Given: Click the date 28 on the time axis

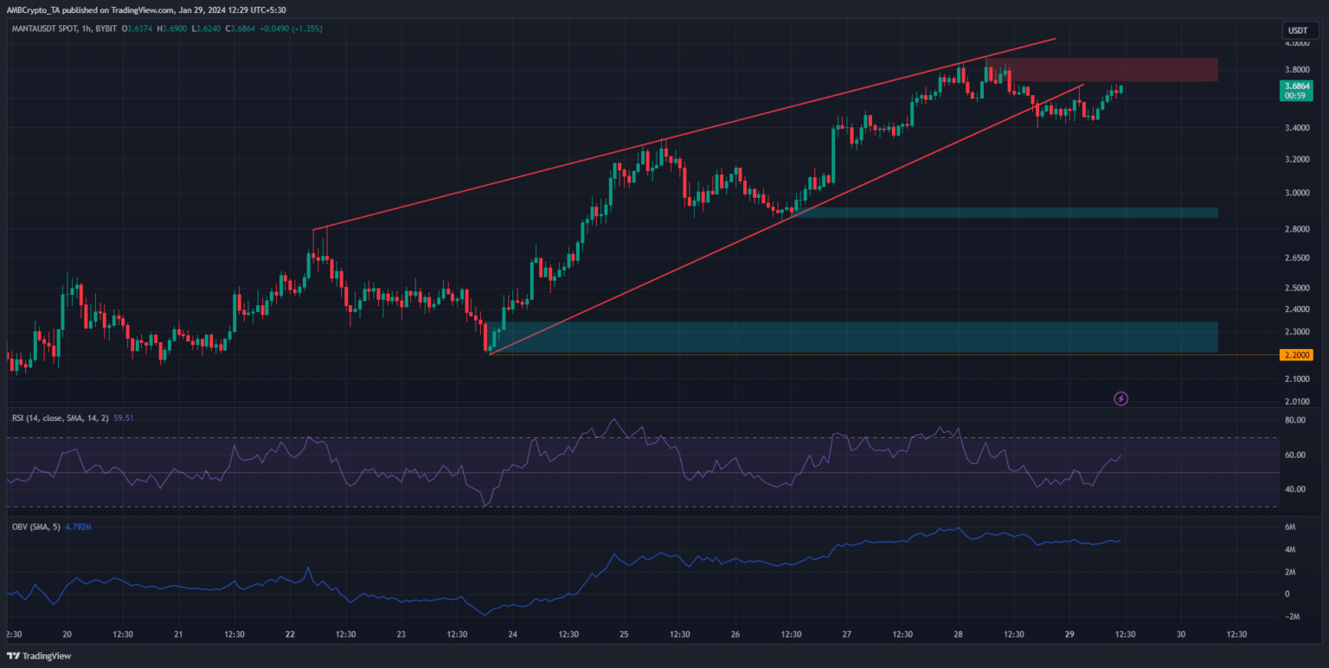Looking at the screenshot, I should pos(958,633).
